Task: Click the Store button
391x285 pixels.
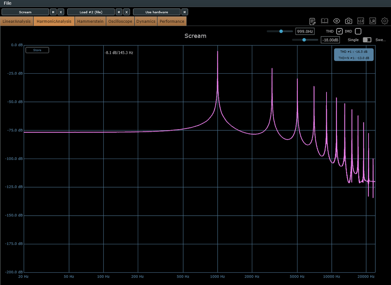Action: point(37,50)
